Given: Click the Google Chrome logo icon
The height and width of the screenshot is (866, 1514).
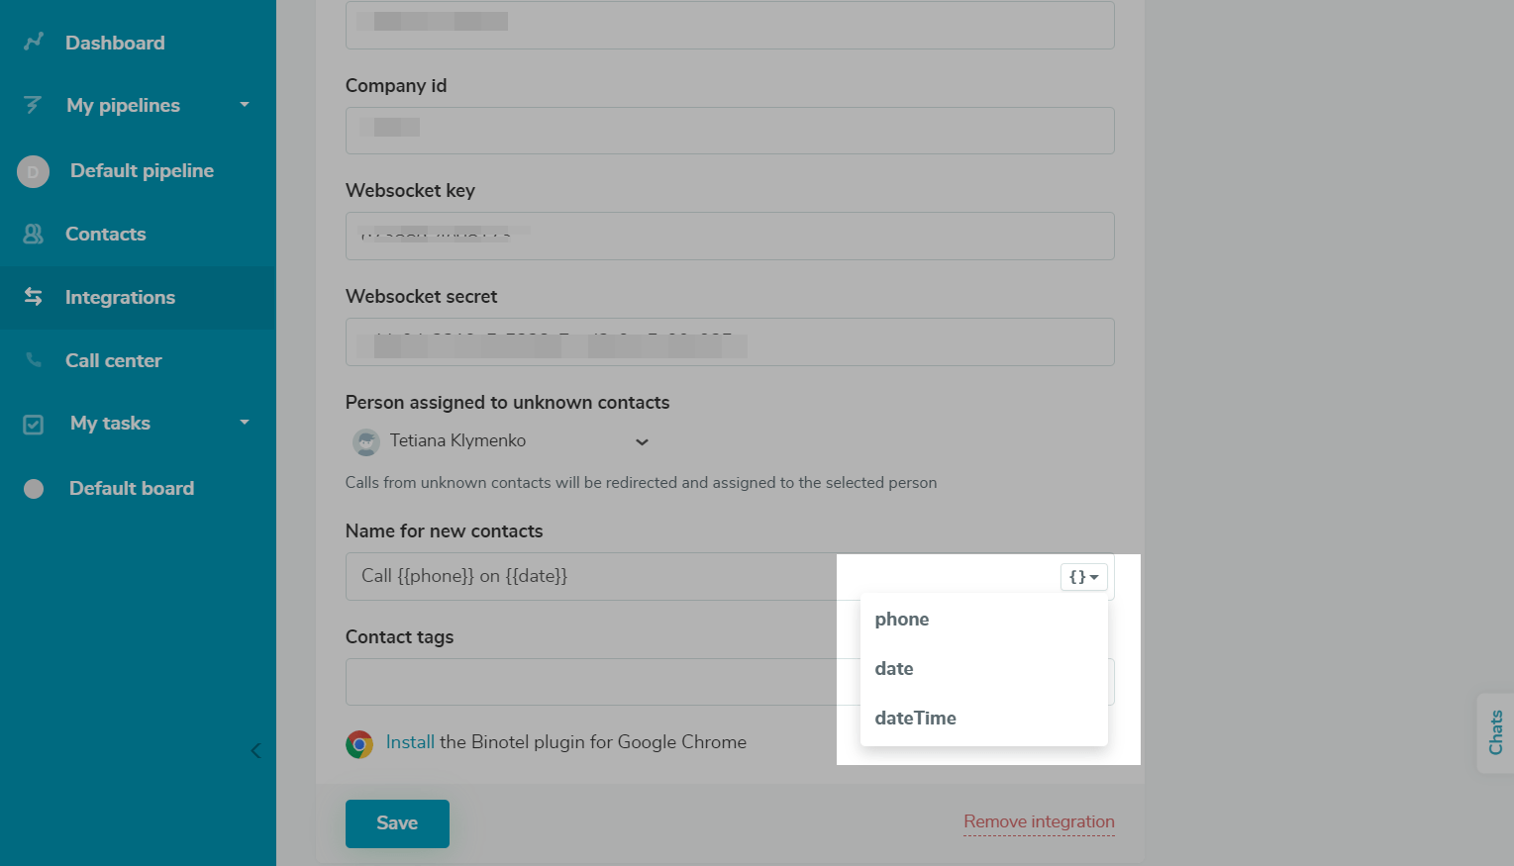Looking at the screenshot, I should 359,743.
